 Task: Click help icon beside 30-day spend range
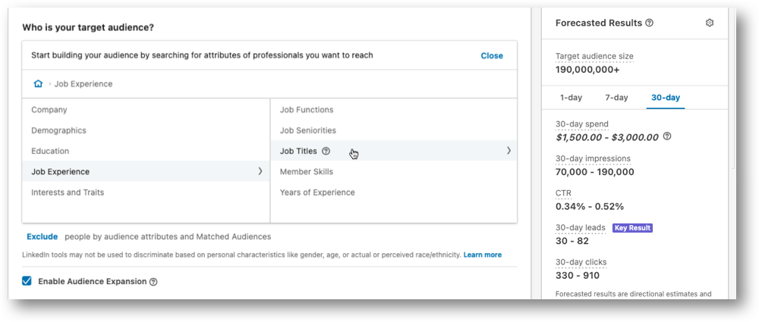[667, 136]
